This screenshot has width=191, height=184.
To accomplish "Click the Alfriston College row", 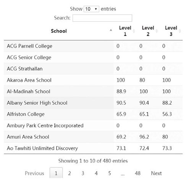I will point(93,114).
